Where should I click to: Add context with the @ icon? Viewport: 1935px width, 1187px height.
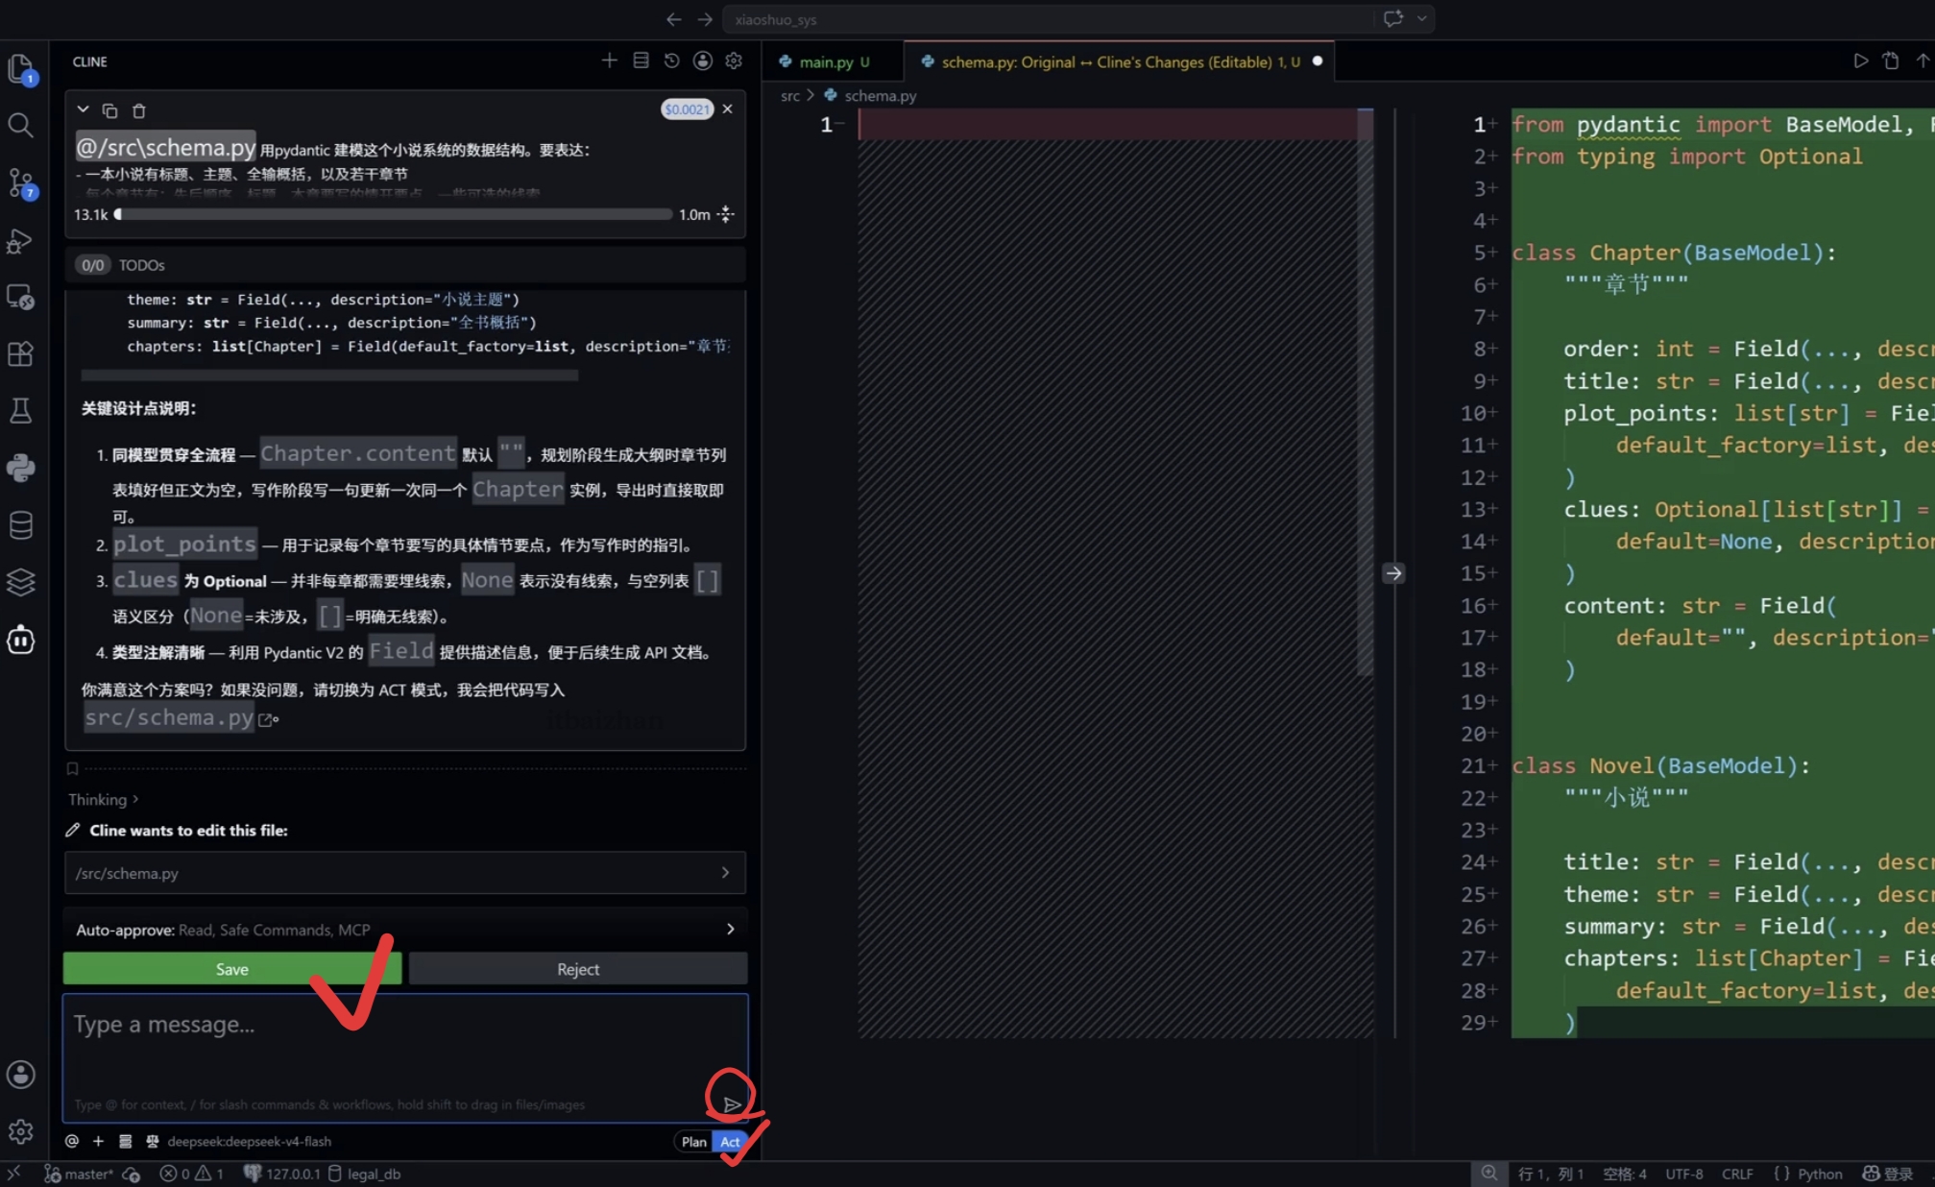[x=72, y=1141]
